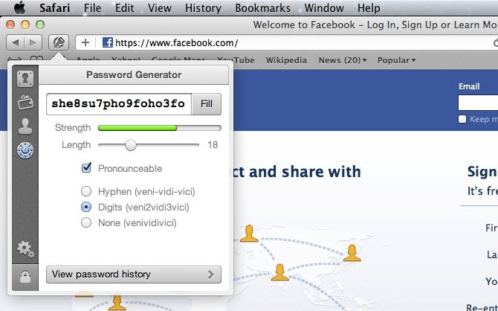This screenshot has height=311, width=498.
Task: Click the length value 18
Action: (213, 145)
